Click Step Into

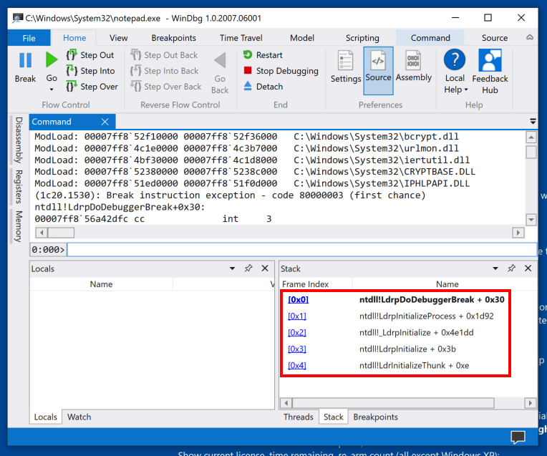pyautogui.click(x=90, y=71)
